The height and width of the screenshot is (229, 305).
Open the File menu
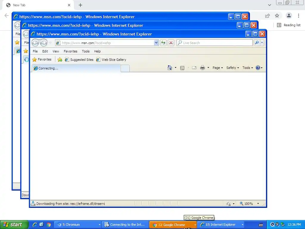(x=35, y=51)
